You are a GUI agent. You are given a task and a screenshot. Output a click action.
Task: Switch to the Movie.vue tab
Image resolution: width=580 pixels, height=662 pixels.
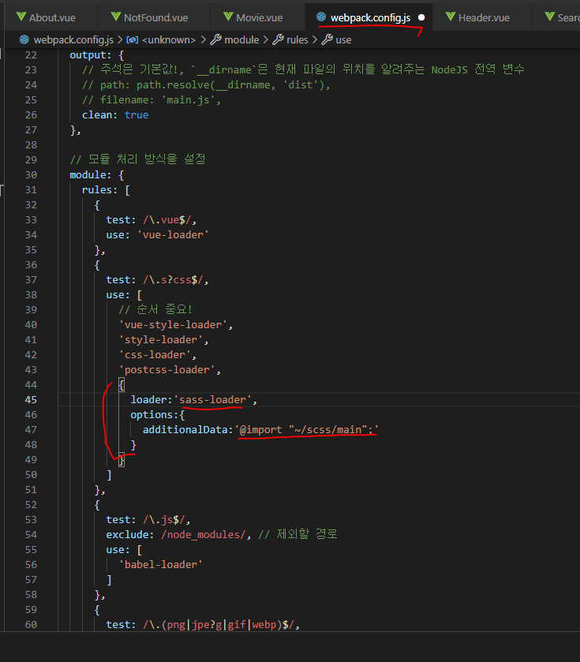(258, 17)
